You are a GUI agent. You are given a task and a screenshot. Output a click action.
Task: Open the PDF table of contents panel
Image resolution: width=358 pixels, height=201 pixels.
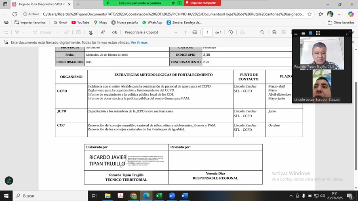[x=6, y=32]
